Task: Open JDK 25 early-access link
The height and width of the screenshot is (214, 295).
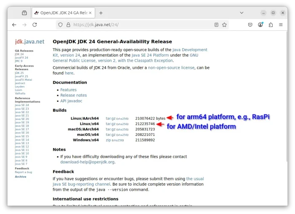Action: (19, 73)
